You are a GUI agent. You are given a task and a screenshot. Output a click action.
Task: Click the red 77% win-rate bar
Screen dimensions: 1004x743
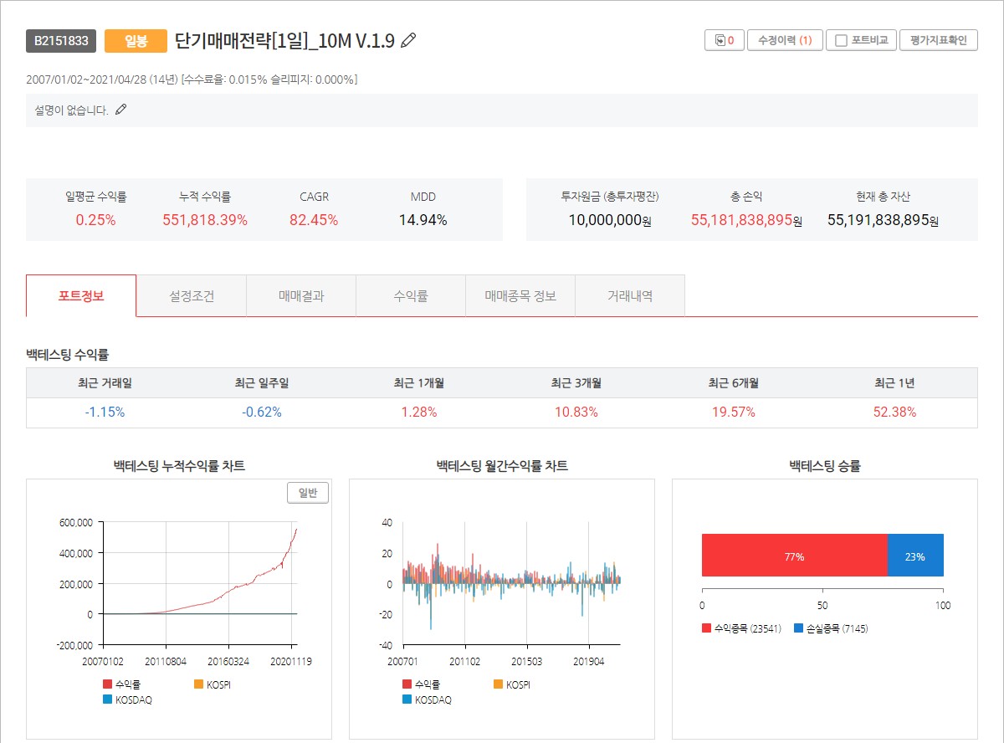click(794, 556)
